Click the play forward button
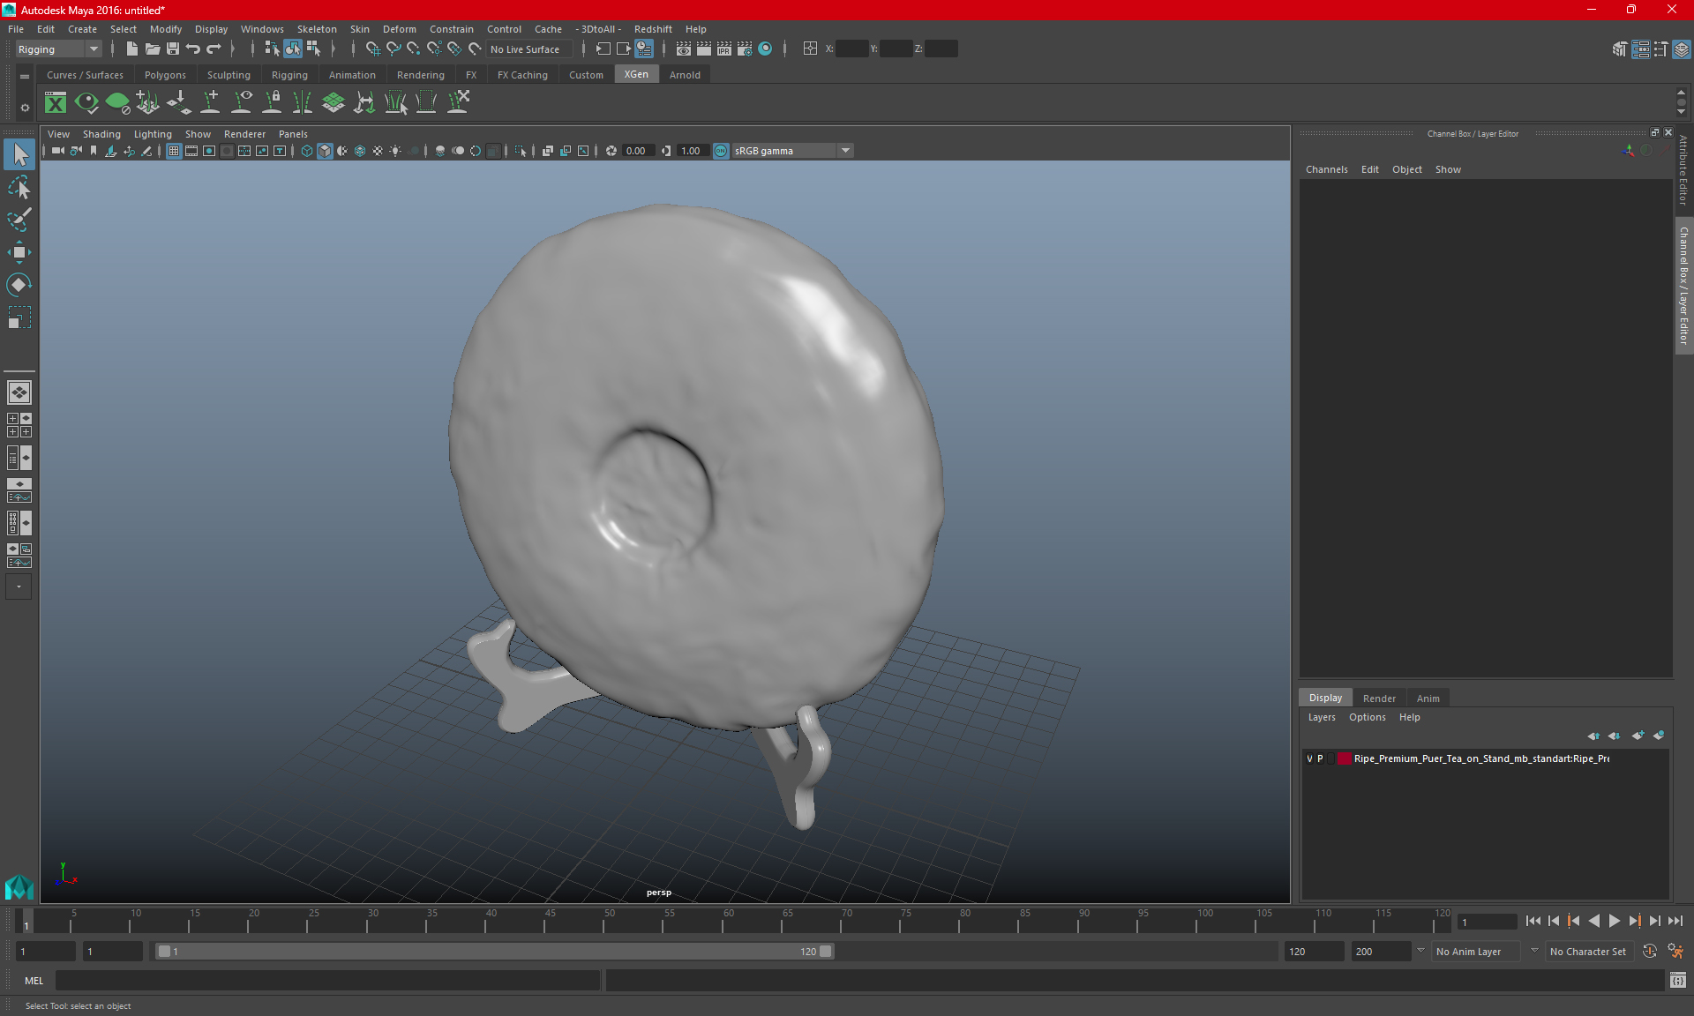 pos(1614,921)
